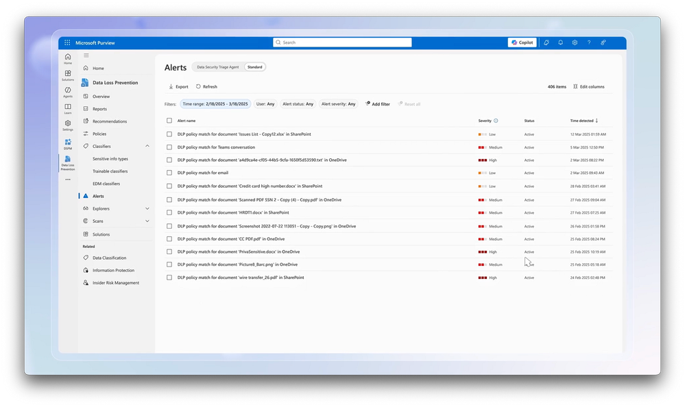Open Trainable classifiers
Screen dimensions: 685x407
tap(110, 171)
